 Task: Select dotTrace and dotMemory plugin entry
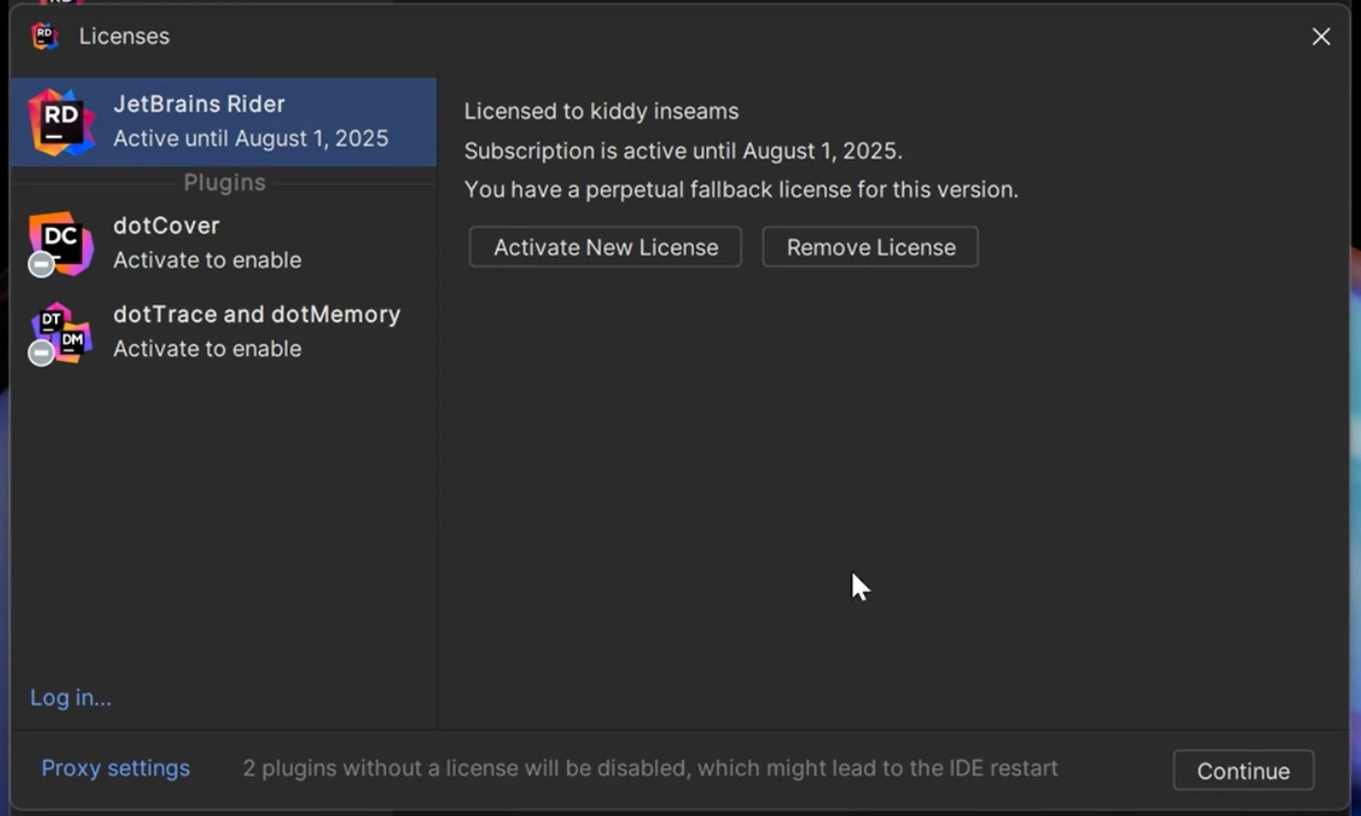click(x=223, y=332)
